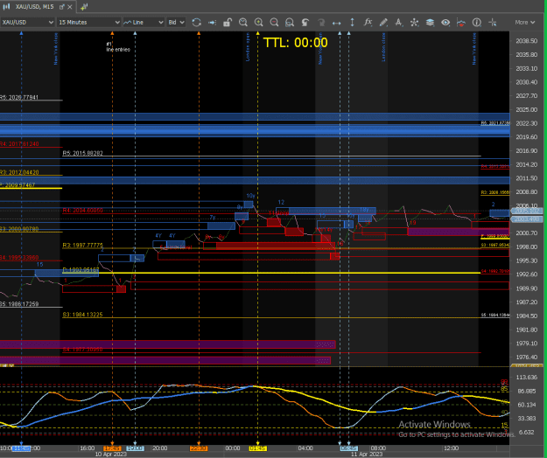Select the P: 2009.57467 pivot label
The width and height of the screenshot is (547, 458).
(18, 185)
